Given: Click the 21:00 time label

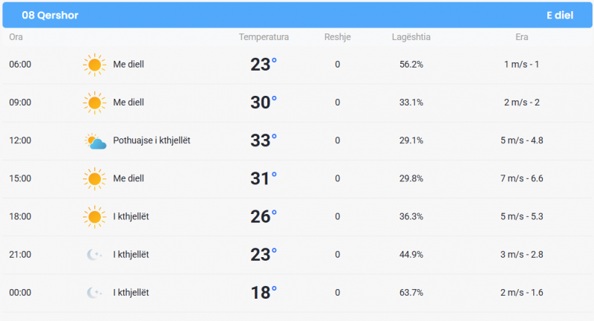Looking at the screenshot, I should coord(20,255).
